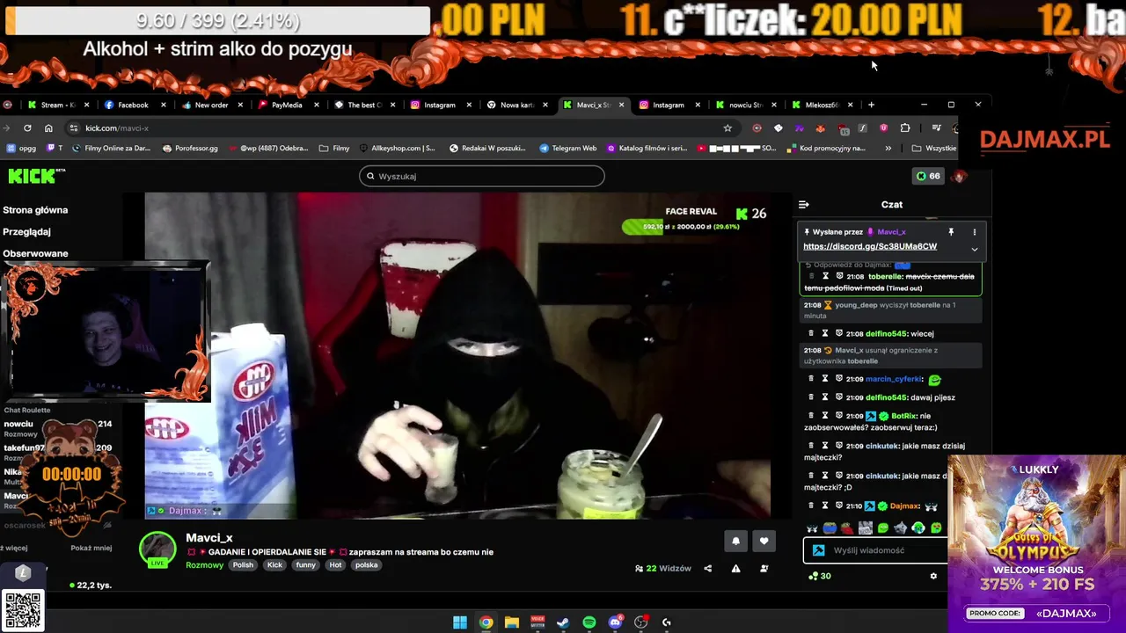This screenshot has height=633, width=1126.
Task: Open a new browser tab
Action: pos(871,105)
